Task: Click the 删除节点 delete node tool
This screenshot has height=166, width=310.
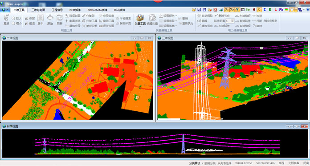Action: coord(222,16)
